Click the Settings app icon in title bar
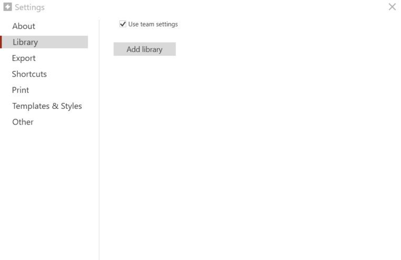 click(7, 7)
